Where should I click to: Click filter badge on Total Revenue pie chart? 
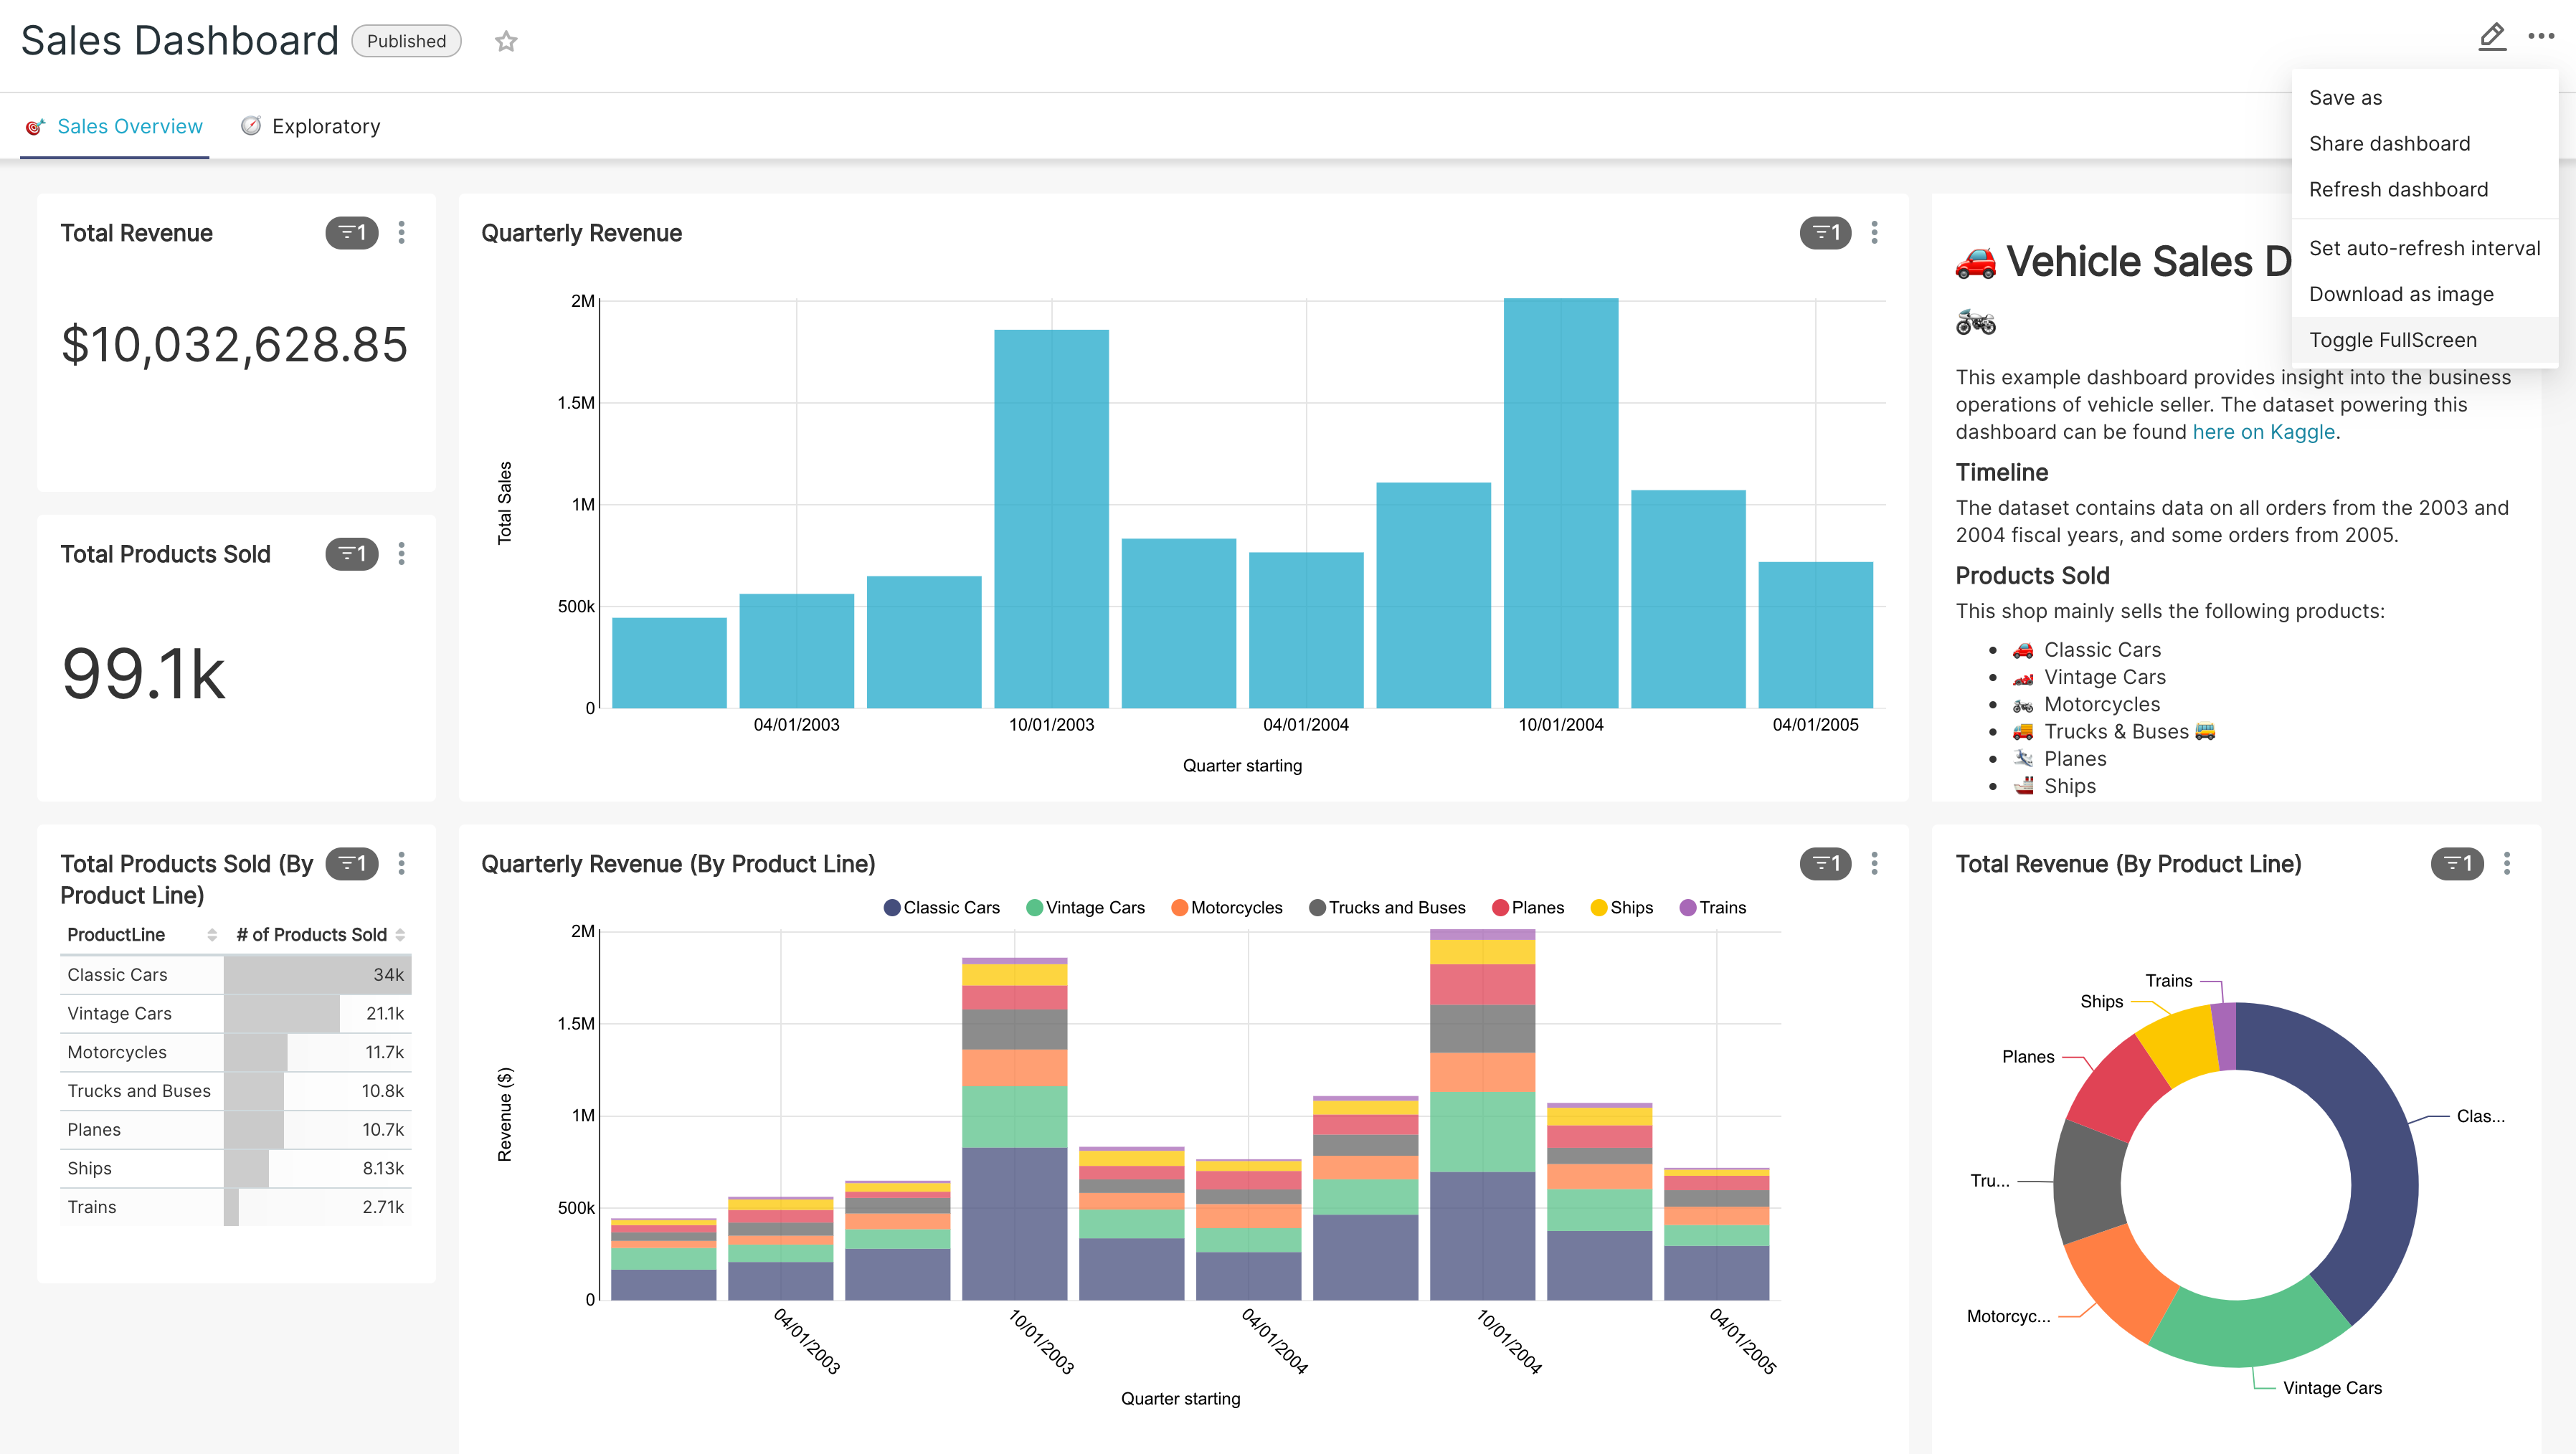[2456, 863]
